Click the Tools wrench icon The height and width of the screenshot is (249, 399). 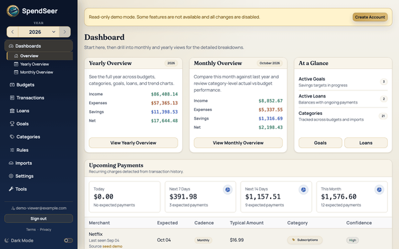pyautogui.click(x=11, y=189)
